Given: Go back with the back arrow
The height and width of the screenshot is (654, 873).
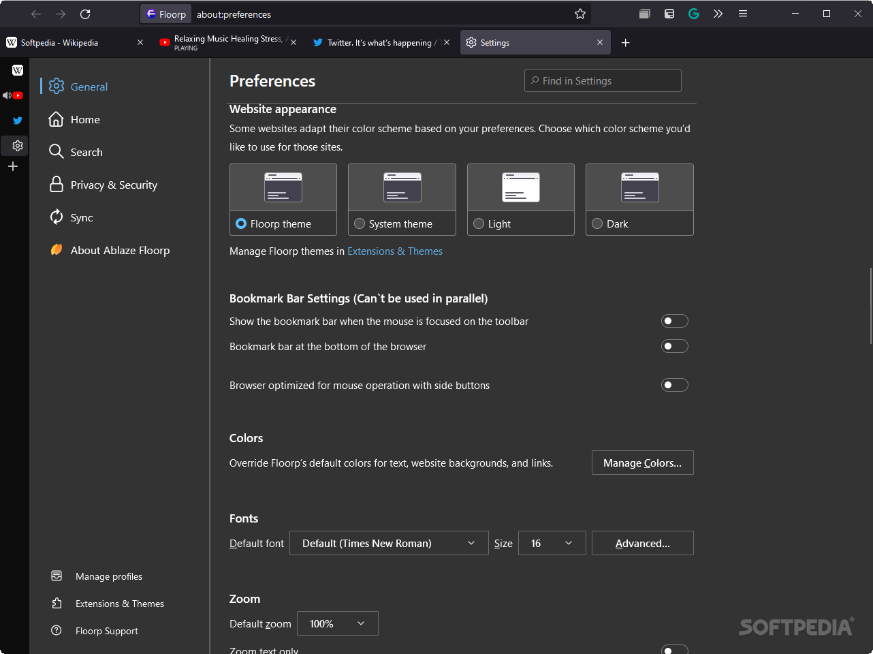Looking at the screenshot, I should (x=36, y=14).
